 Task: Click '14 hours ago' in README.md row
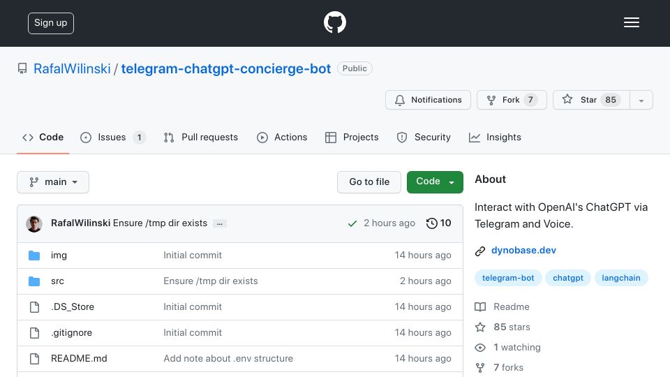click(x=423, y=358)
